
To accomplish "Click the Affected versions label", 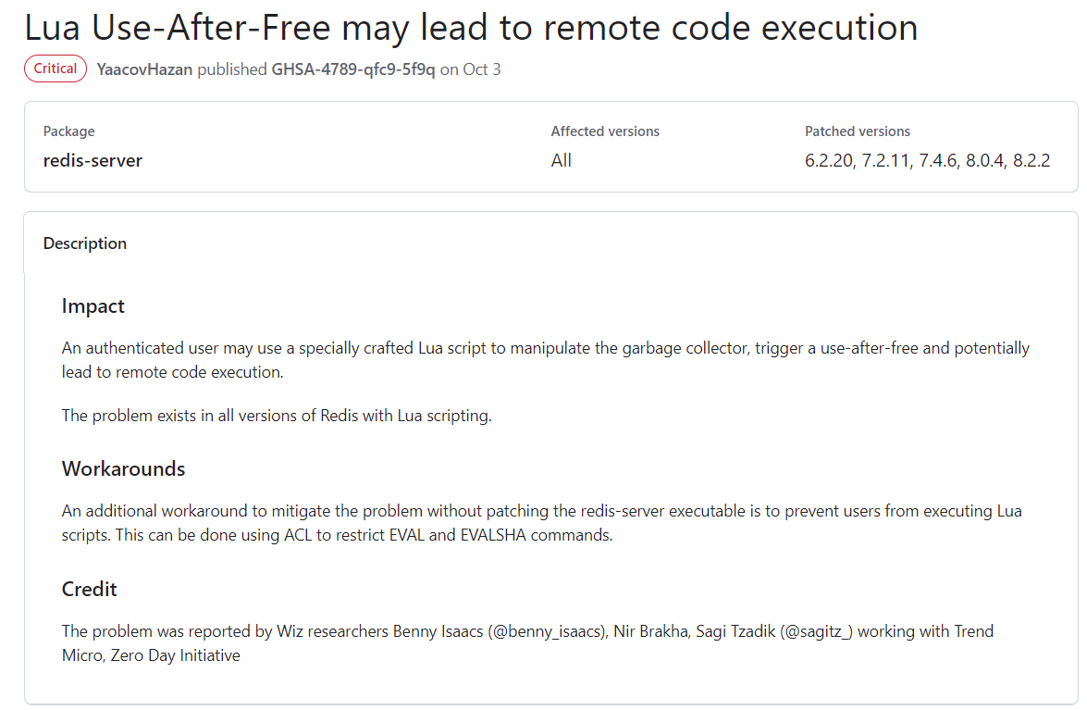I will click(x=605, y=131).
